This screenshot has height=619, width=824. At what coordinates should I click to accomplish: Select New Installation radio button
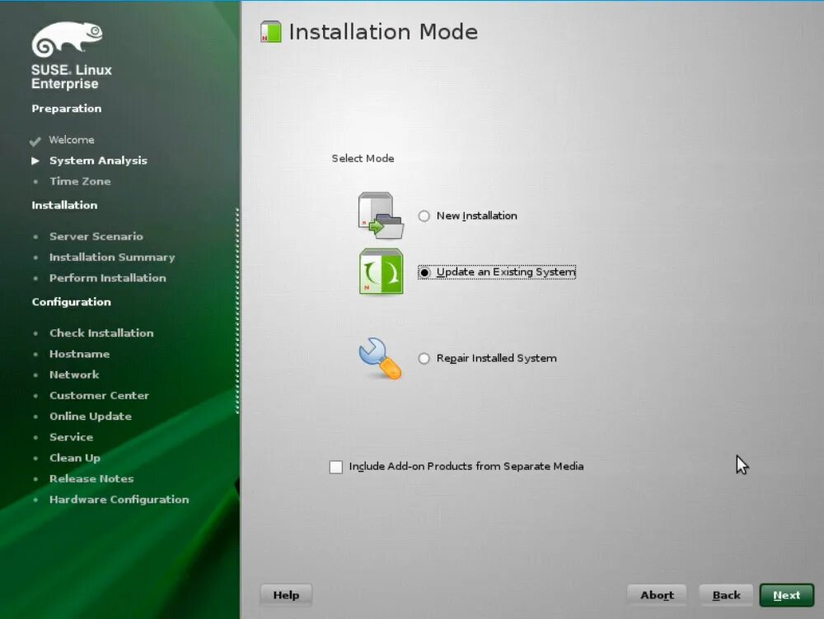[424, 216]
